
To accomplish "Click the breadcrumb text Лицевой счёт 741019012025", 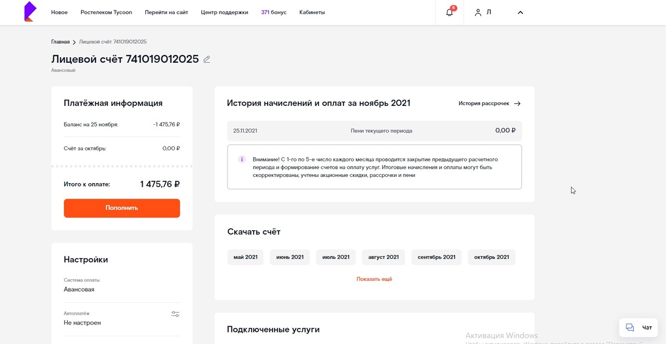I will pyautogui.click(x=113, y=42).
